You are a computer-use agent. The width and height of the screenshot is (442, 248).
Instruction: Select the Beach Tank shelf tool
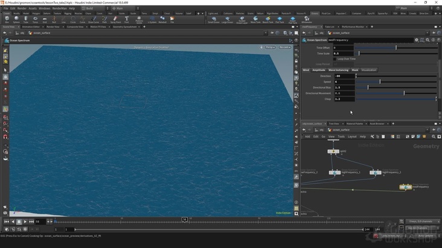point(267,19)
